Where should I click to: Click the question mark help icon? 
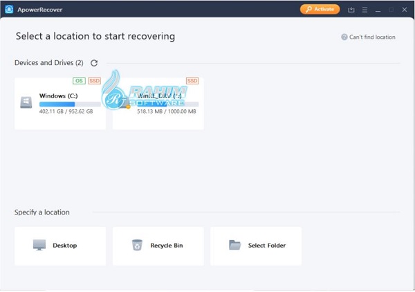coord(344,37)
